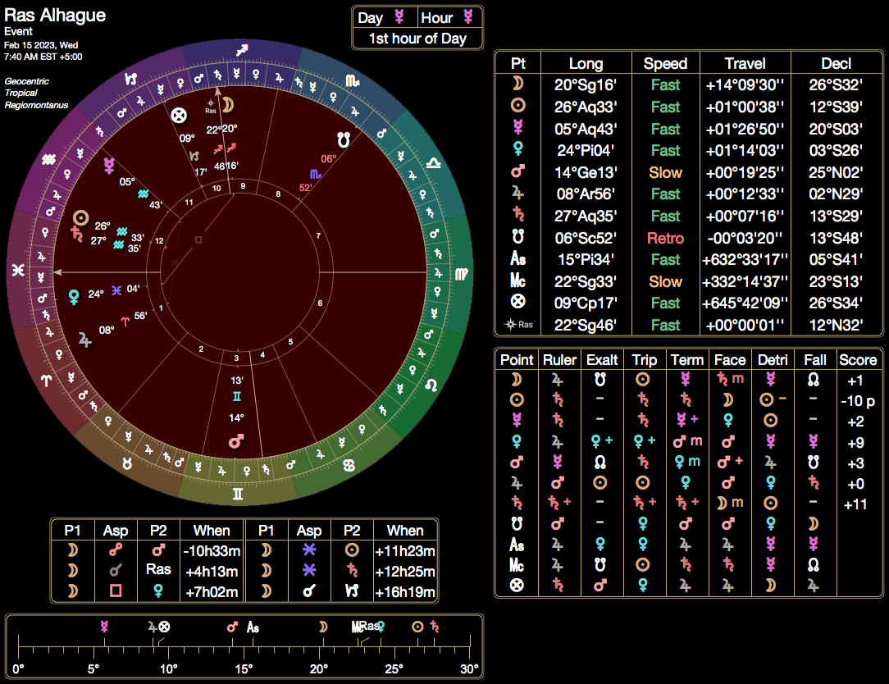889x684 pixels.
Task: Click the Score column header in dignity table
Action: 857,359
